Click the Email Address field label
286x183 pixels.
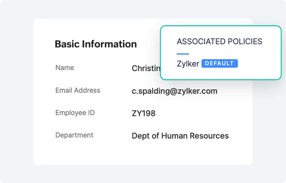tap(78, 90)
